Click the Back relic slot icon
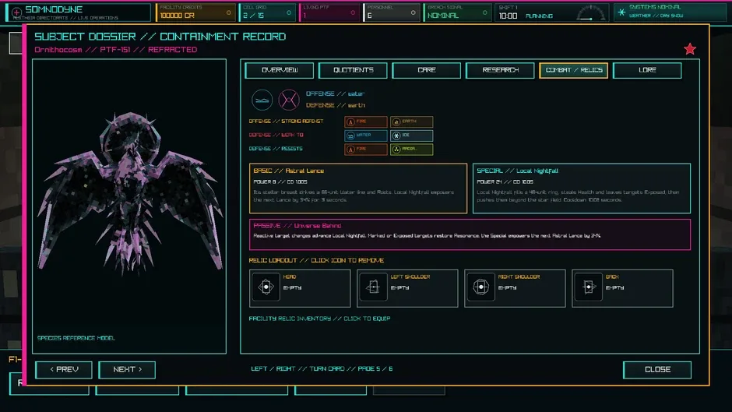 click(x=588, y=287)
